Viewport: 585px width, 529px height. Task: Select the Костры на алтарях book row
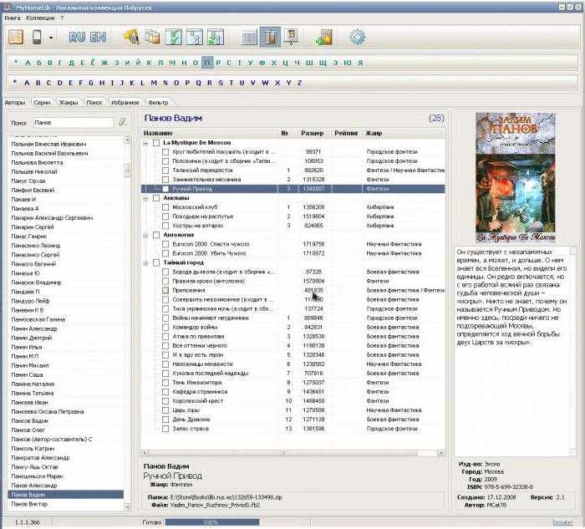[292, 226]
